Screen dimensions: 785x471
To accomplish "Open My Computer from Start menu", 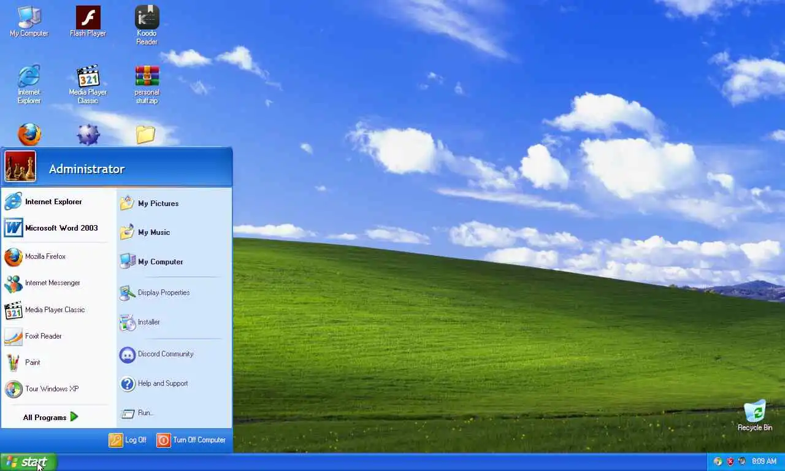I will [x=174, y=261].
